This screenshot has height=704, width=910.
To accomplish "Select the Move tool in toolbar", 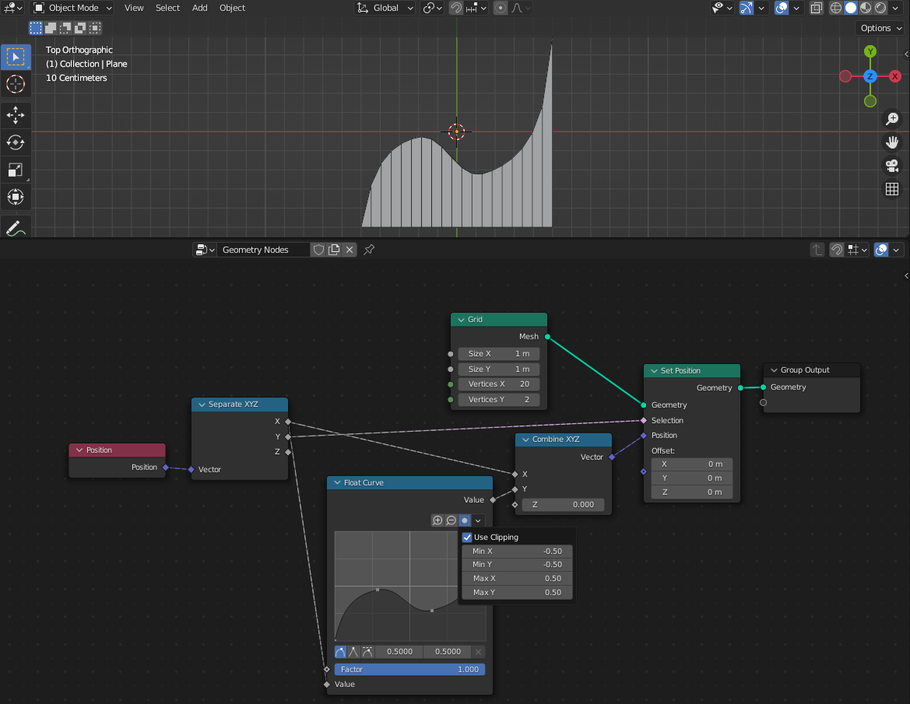I will pos(15,115).
